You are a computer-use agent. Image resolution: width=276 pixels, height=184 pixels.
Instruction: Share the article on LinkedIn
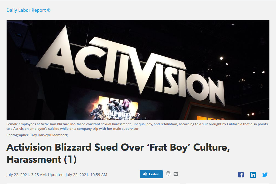point(253,175)
